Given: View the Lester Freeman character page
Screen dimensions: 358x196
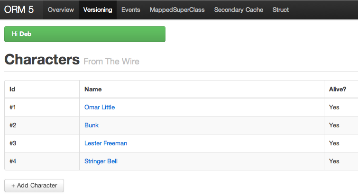Looking at the screenshot, I should 106,143.
